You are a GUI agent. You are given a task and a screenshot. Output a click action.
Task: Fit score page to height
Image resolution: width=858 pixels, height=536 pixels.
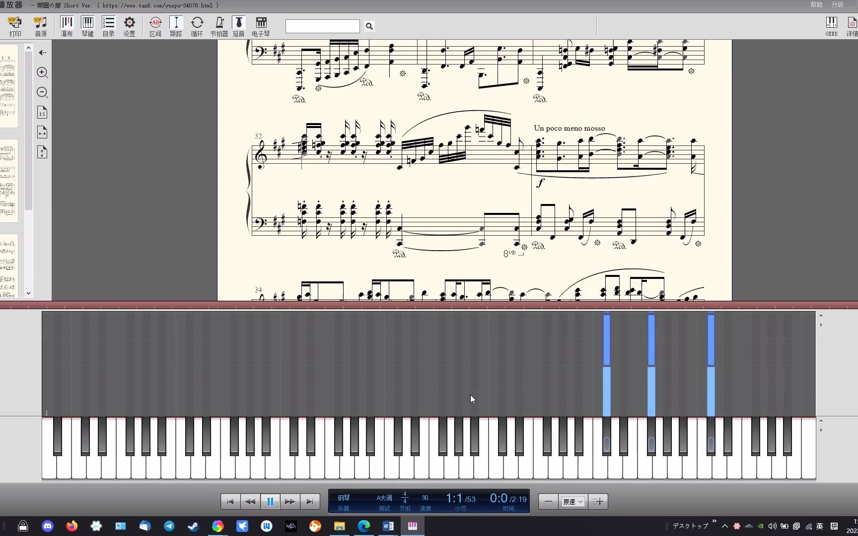coord(42,152)
